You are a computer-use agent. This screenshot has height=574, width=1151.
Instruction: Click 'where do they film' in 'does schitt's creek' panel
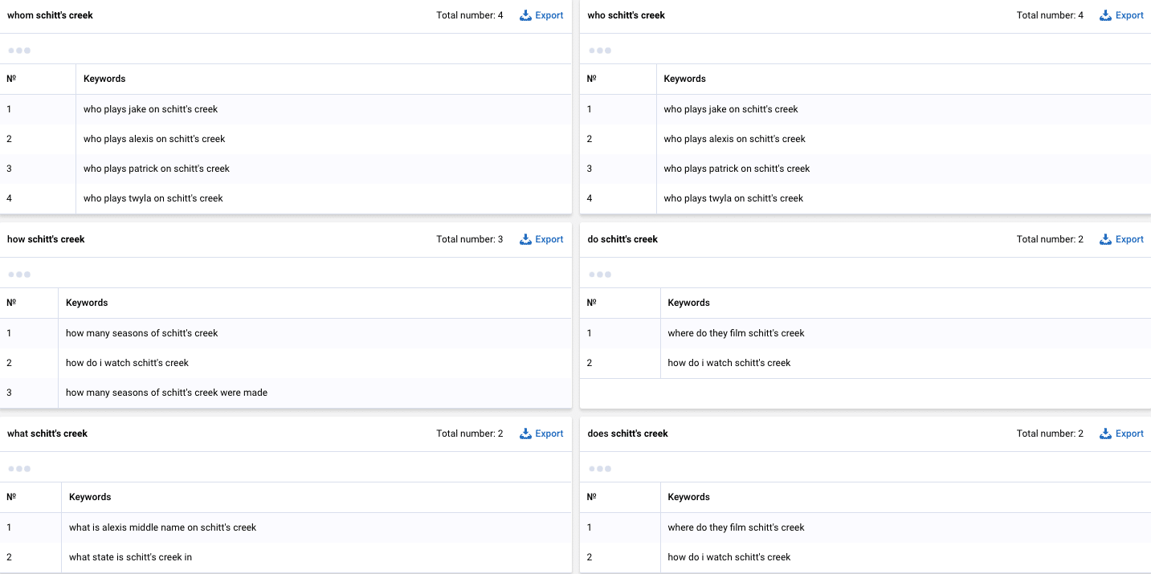pyautogui.click(x=736, y=527)
